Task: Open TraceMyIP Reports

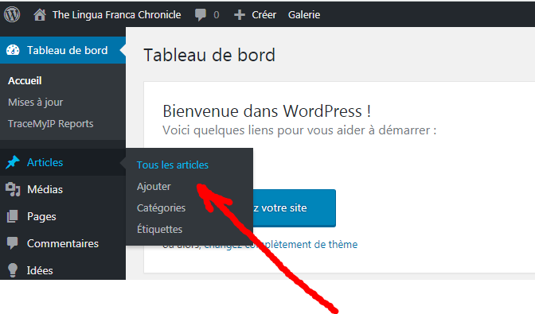Action: point(50,124)
